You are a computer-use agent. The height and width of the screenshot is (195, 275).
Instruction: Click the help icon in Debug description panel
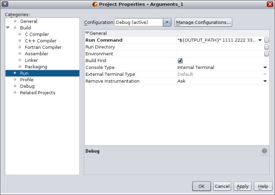coord(264,151)
